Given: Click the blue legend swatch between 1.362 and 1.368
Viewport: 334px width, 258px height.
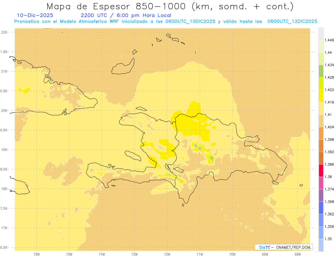Looking at the screenshot, I should click(x=321, y=208).
